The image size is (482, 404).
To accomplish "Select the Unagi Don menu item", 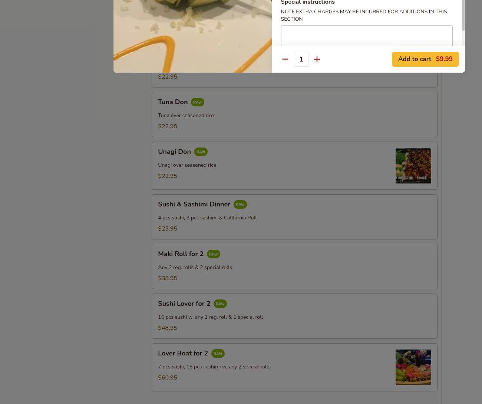I will click(x=294, y=166).
